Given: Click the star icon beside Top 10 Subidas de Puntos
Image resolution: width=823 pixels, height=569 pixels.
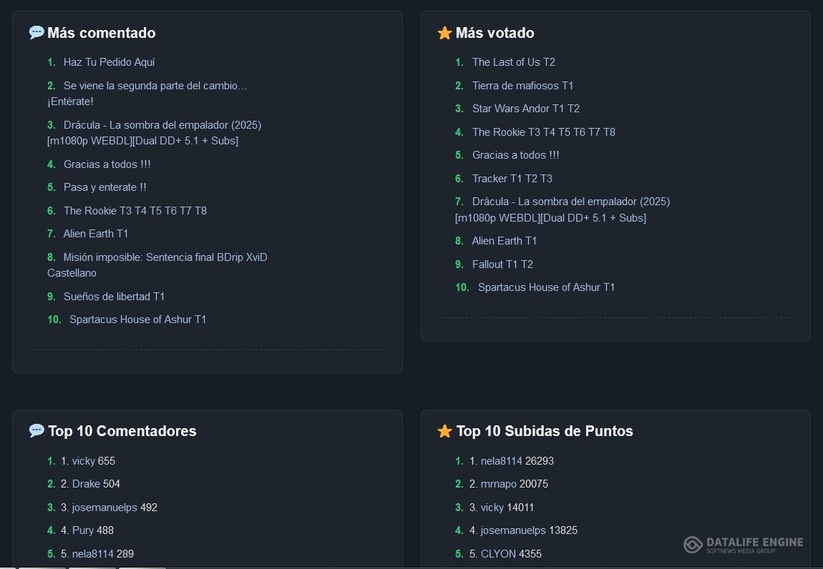Looking at the screenshot, I should (x=444, y=431).
